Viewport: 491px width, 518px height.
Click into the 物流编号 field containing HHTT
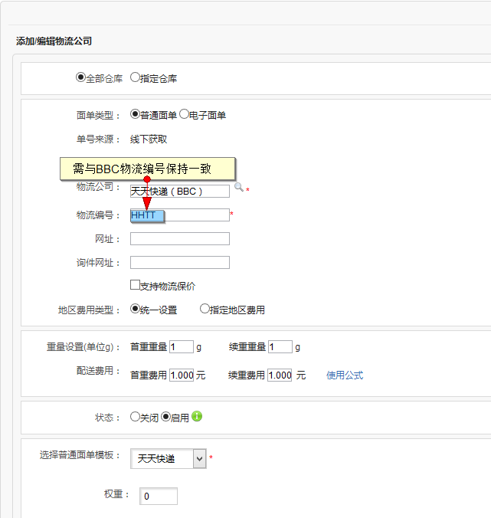(180, 215)
